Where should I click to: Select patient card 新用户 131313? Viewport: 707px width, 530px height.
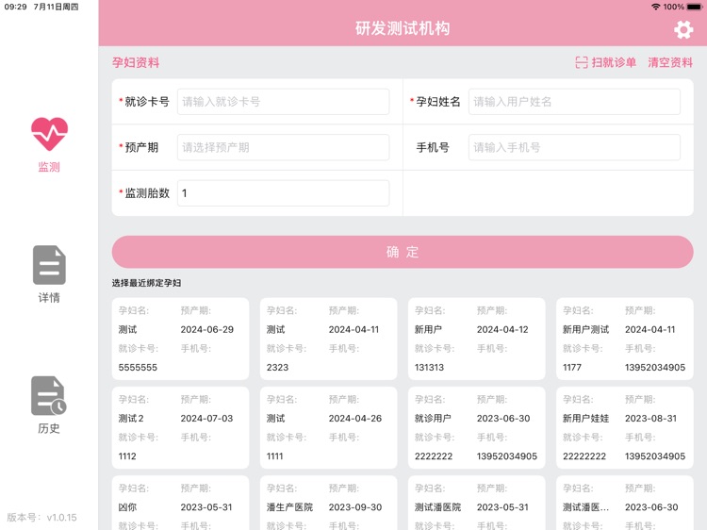point(477,339)
